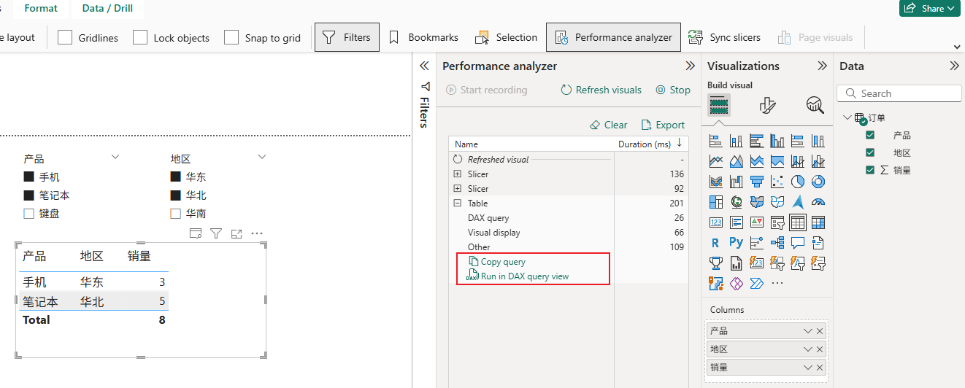The image size is (965, 388).
Task: Open the Format visual brush tab
Action: 767,106
